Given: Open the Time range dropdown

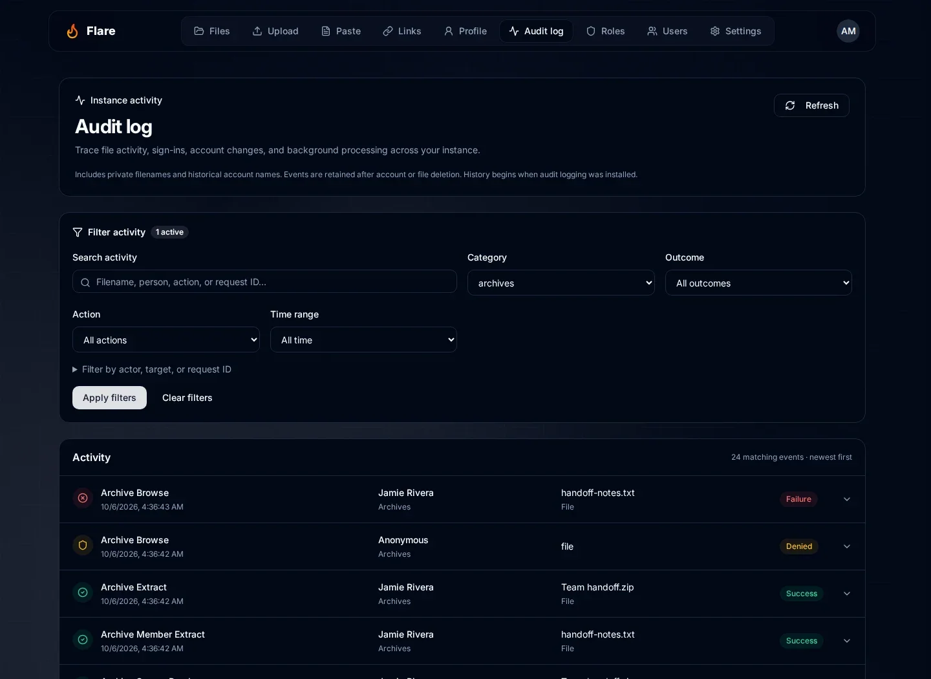Looking at the screenshot, I should pos(363,339).
